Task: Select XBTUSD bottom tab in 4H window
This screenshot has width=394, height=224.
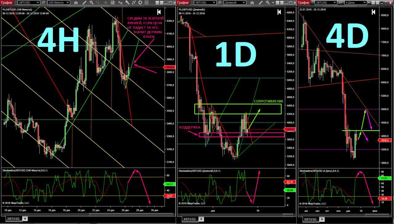Action: pyautogui.click(x=13, y=219)
